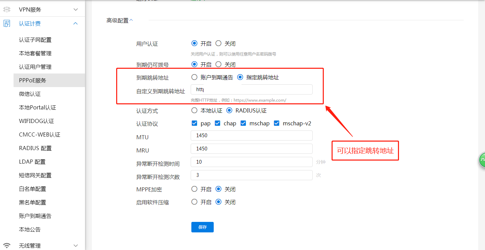485x250 pixels.
Task: Click the green floating badge icon
Action: [x=482, y=160]
